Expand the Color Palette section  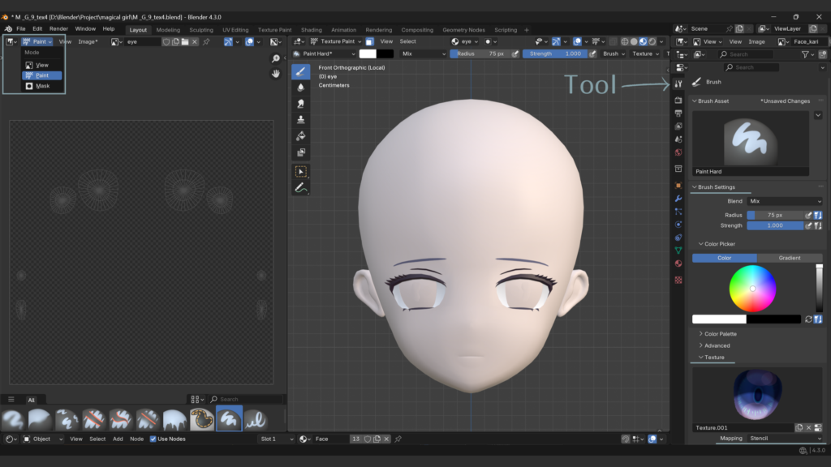[720, 333]
